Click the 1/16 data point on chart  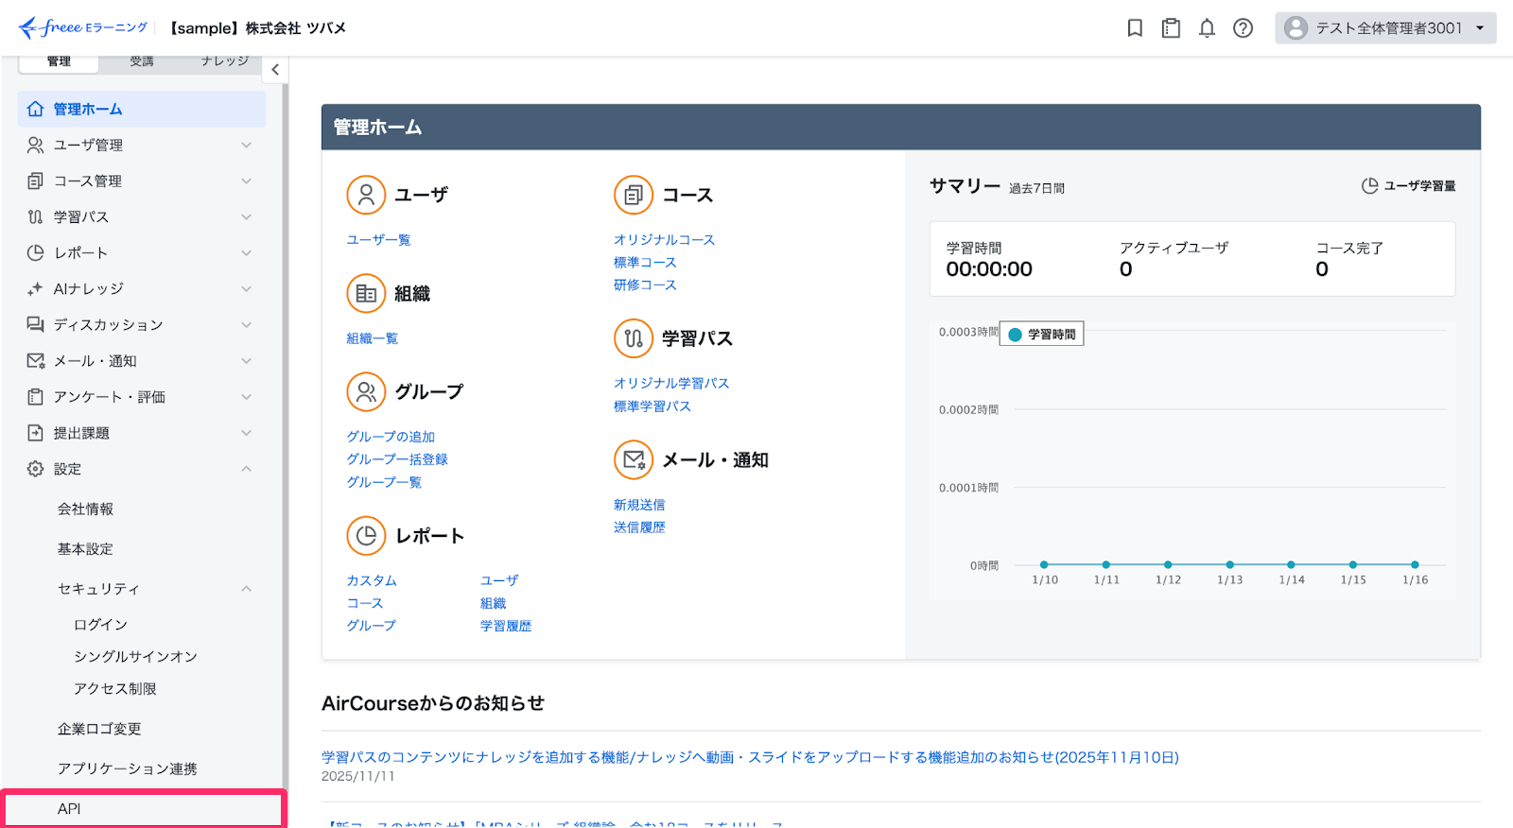pos(1415,564)
